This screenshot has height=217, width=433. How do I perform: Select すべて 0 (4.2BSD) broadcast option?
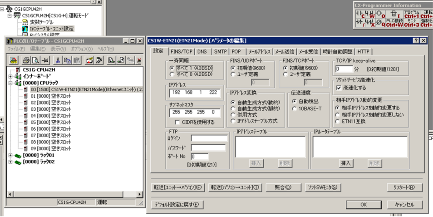(172, 74)
